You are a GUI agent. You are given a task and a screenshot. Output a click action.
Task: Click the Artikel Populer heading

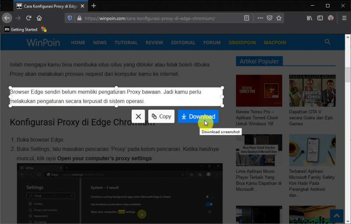tap(259, 61)
